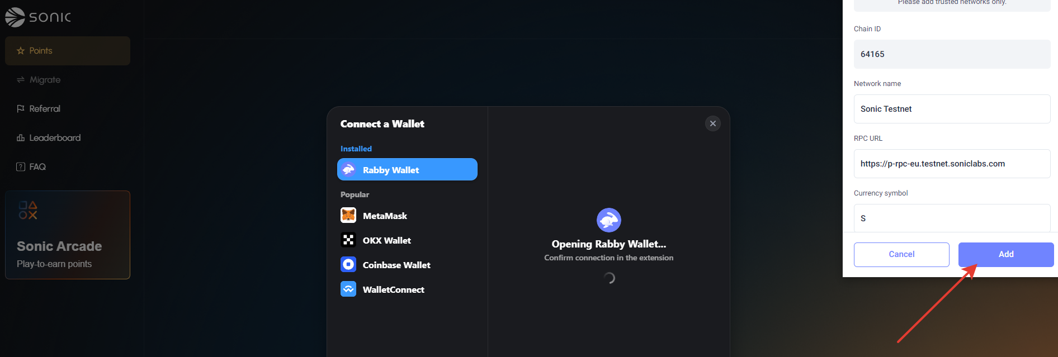Screen dimensions: 1058x357
Task: Click the 'Play-to-earn points' text
Action: point(54,264)
